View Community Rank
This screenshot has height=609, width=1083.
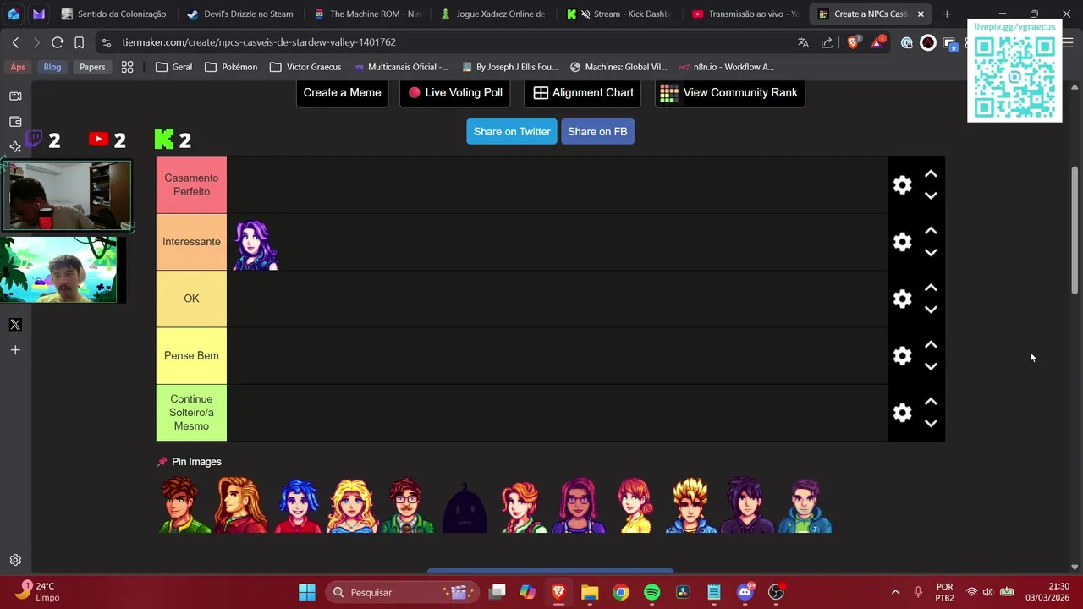[729, 92]
